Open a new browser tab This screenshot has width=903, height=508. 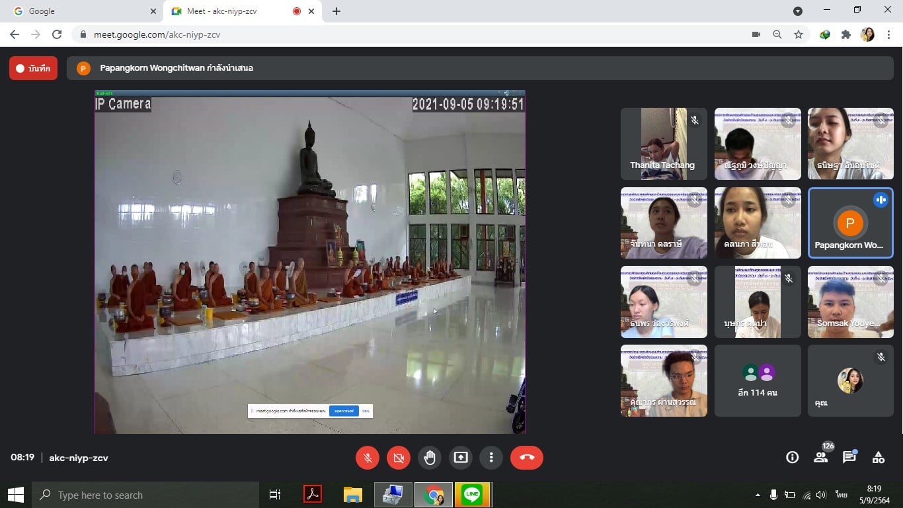click(x=336, y=11)
